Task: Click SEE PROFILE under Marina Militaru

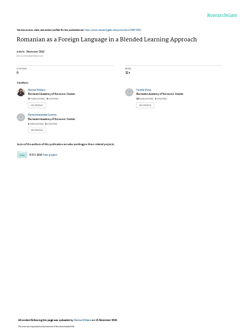Action: (37, 105)
